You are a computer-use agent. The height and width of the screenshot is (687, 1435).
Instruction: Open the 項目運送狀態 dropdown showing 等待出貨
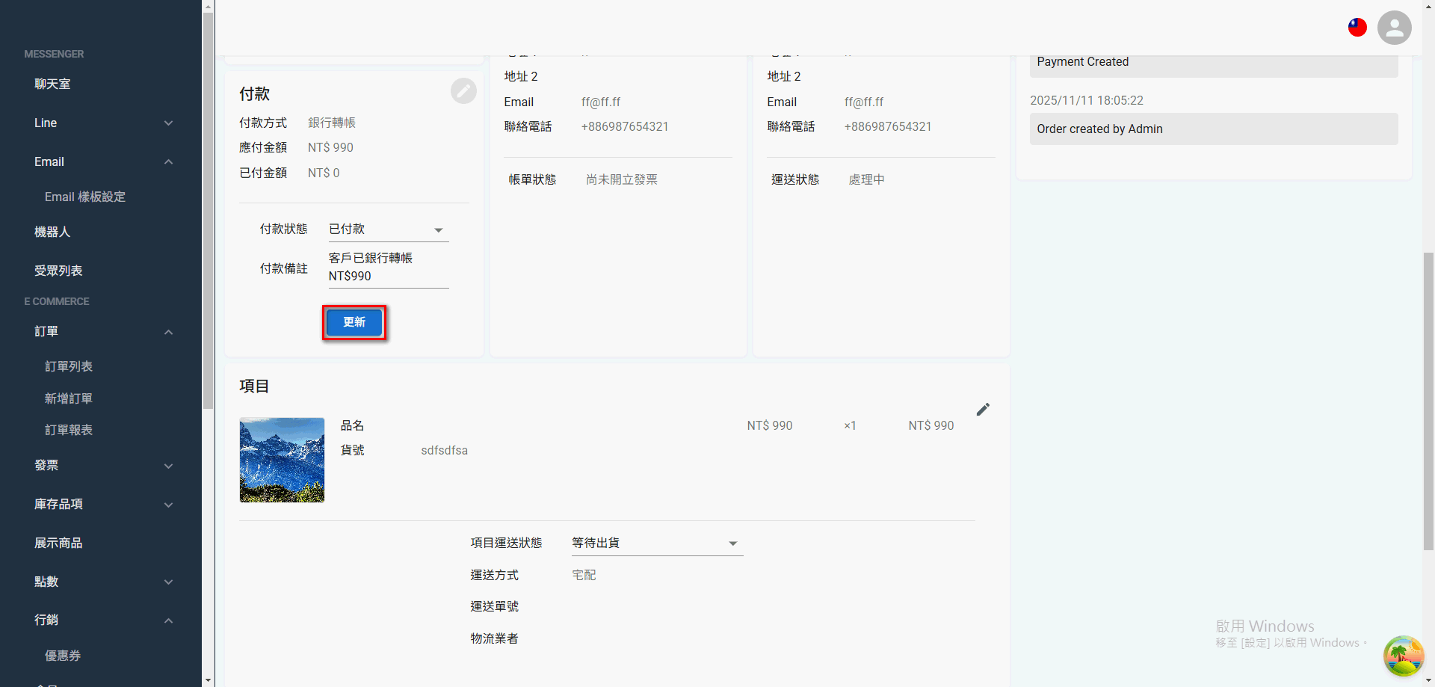657,543
